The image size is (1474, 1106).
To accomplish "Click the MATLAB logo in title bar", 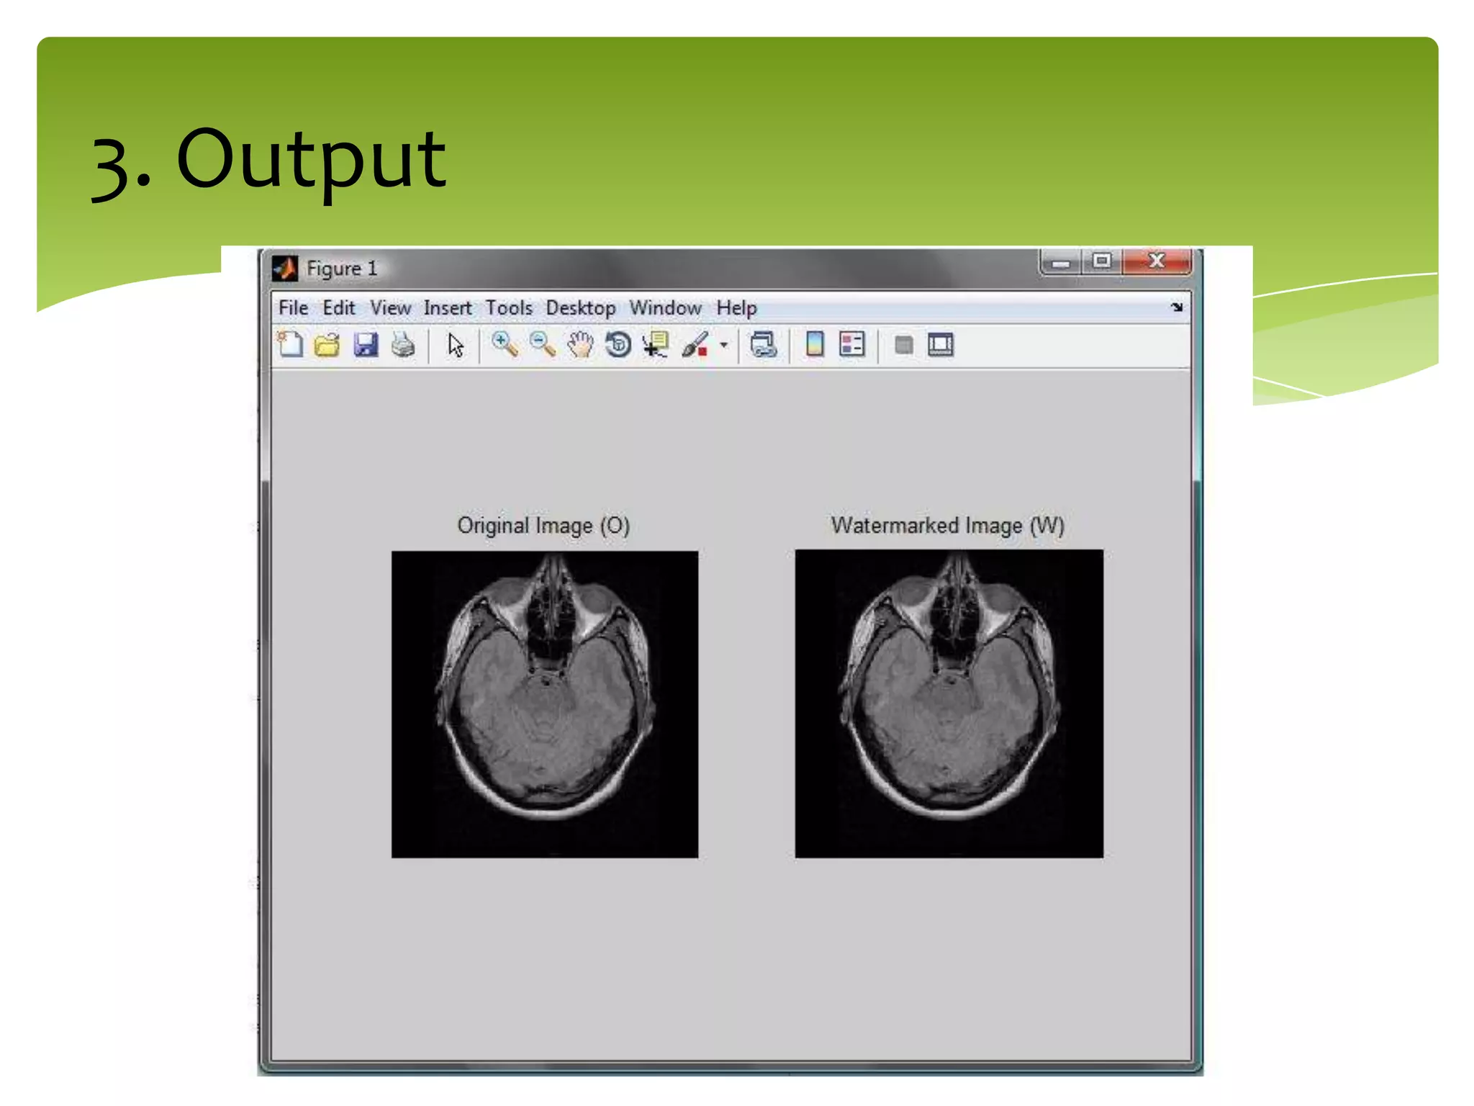I will pyautogui.click(x=285, y=269).
